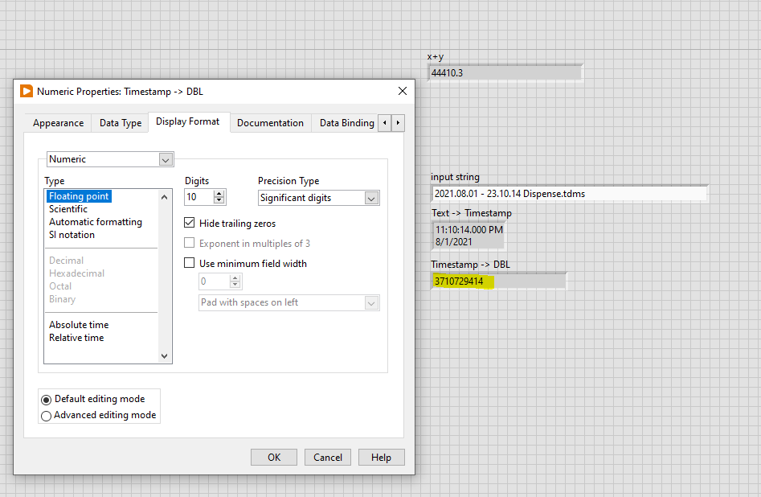Click Type list scroll up arrow
761x497 pixels.
click(164, 197)
